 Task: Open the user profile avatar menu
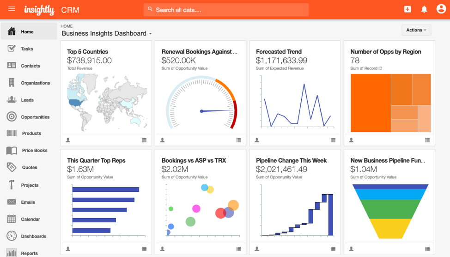point(441,9)
